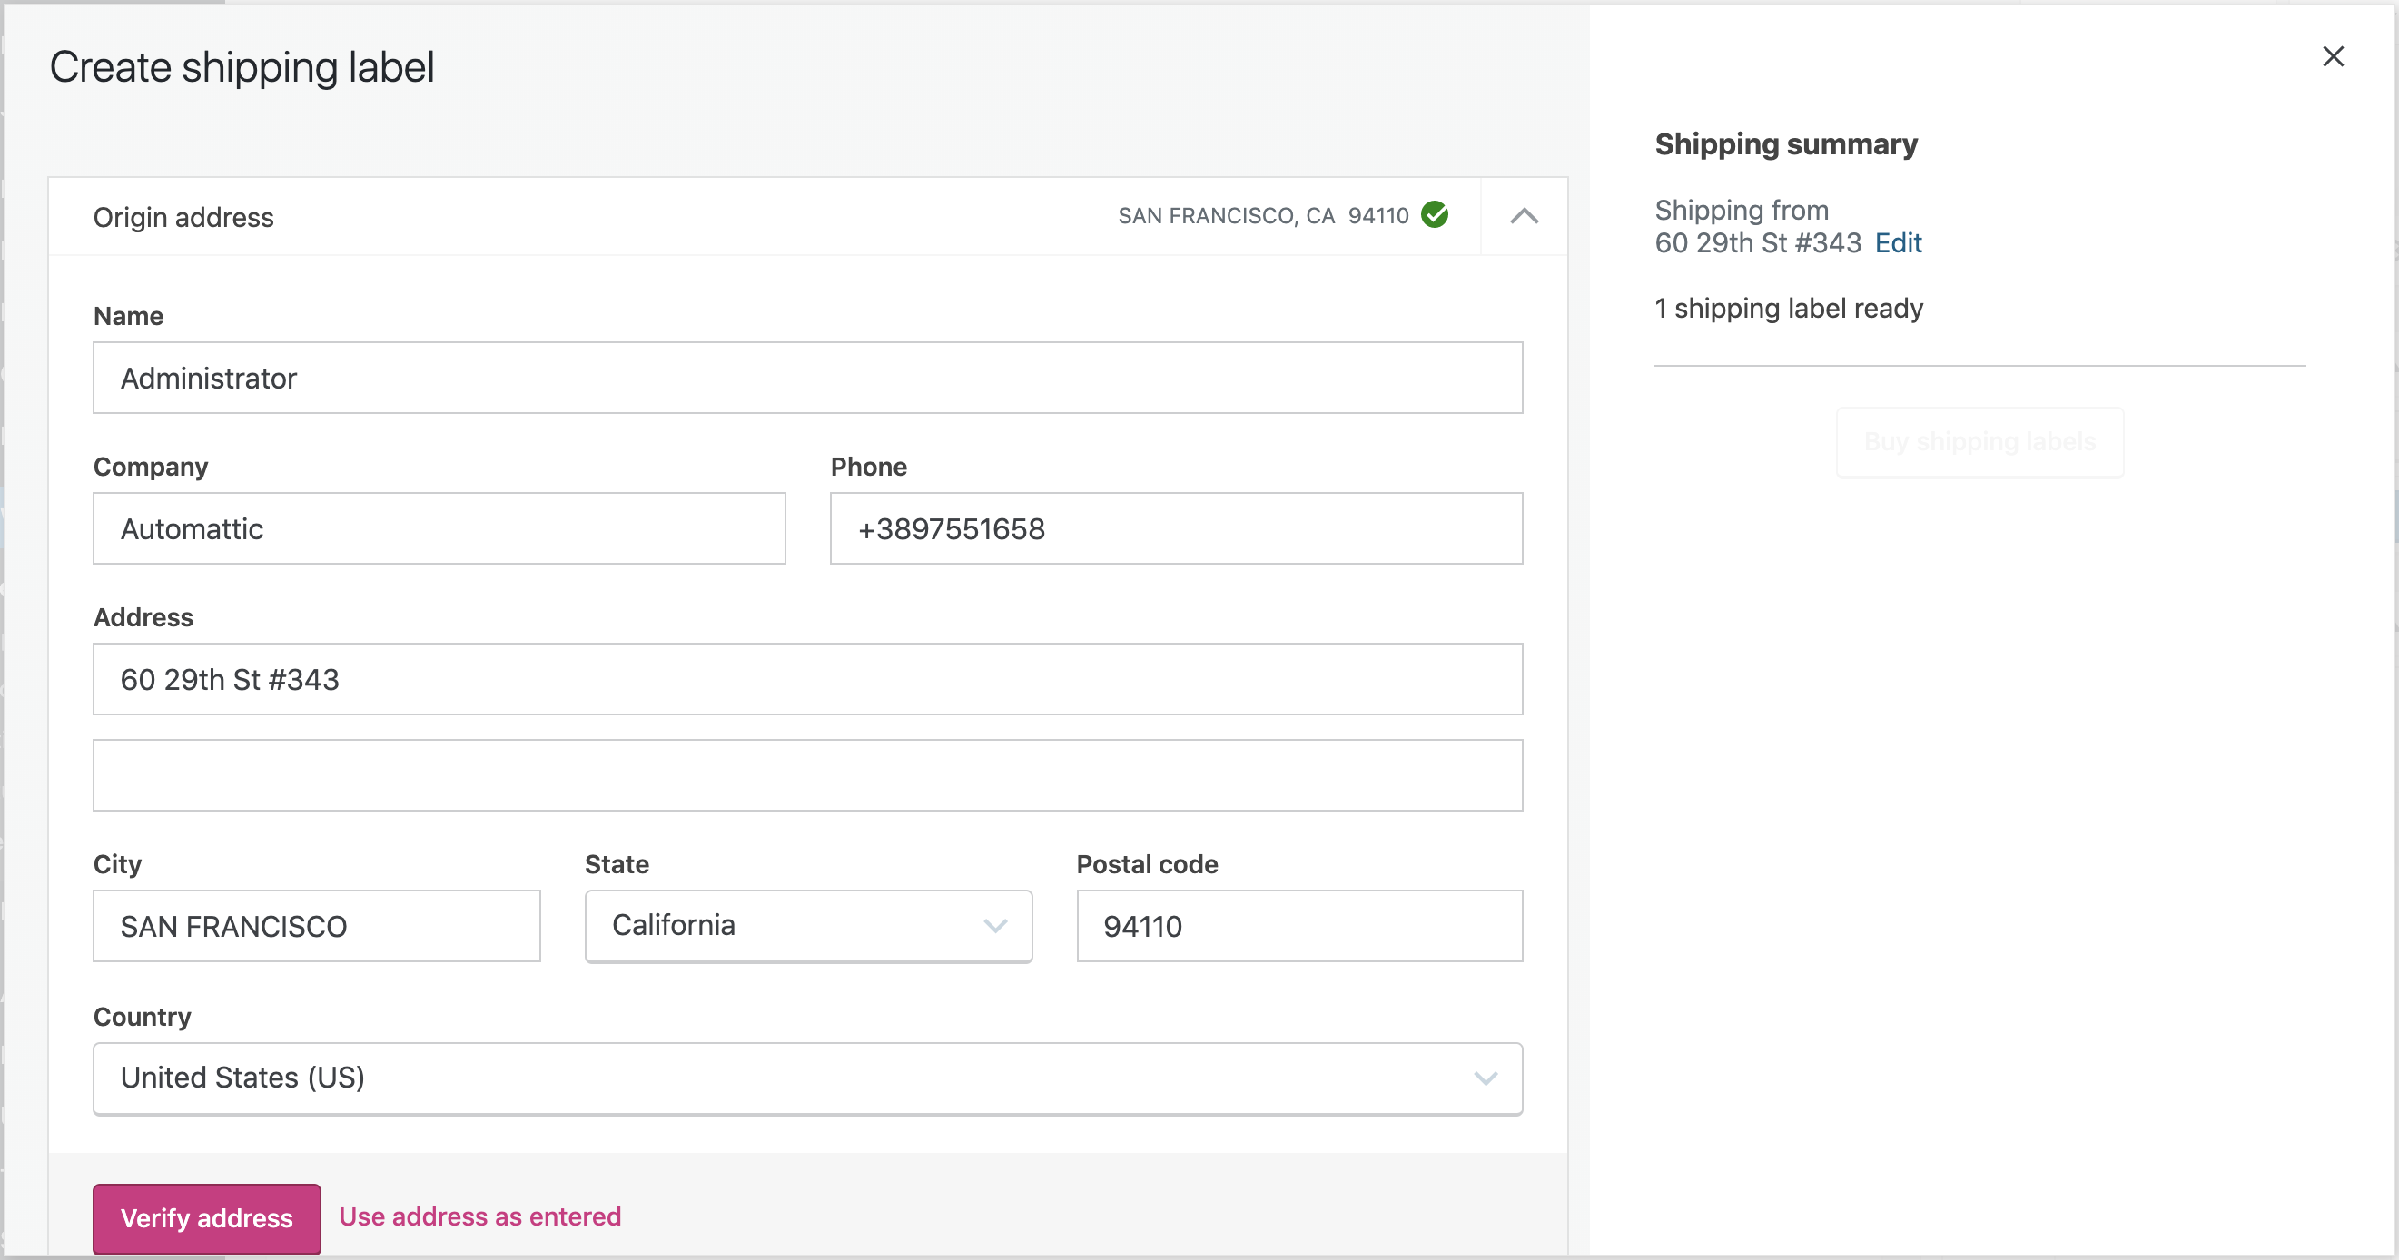
Task: Click the Shipping summary heading
Action: pyautogui.click(x=1785, y=143)
